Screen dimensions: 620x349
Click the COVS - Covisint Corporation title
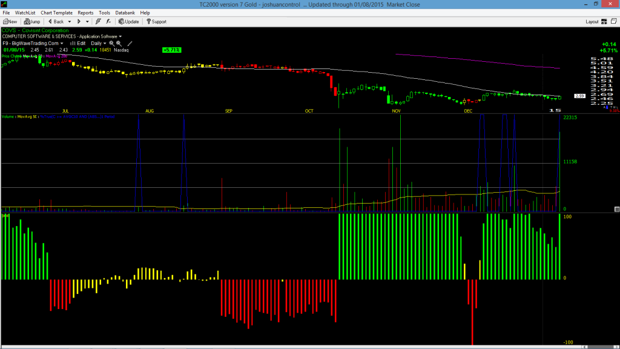click(35, 30)
